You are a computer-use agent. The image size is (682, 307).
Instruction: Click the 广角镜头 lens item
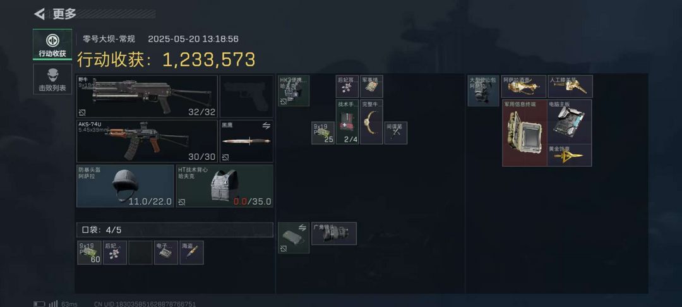point(334,234)
